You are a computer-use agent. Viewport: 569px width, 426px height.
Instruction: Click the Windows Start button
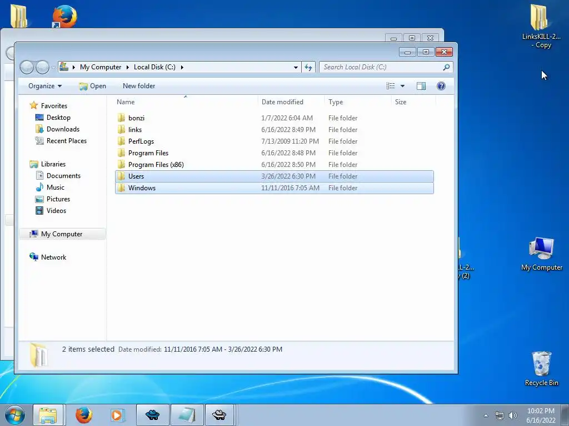(x=14, y=415)
